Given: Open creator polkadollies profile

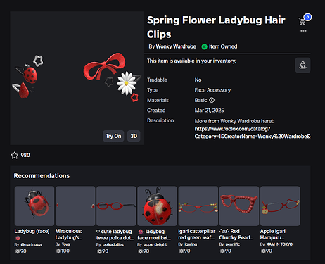Looking at the screenshot, I should [x=113, y=244].
